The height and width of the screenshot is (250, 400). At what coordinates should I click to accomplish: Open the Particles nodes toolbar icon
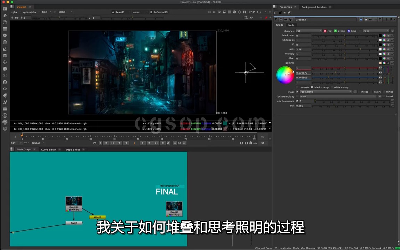[5, 75]
